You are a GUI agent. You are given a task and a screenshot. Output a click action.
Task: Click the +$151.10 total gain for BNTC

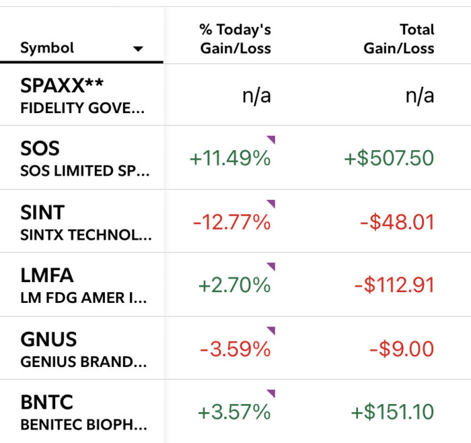point(389,412)
